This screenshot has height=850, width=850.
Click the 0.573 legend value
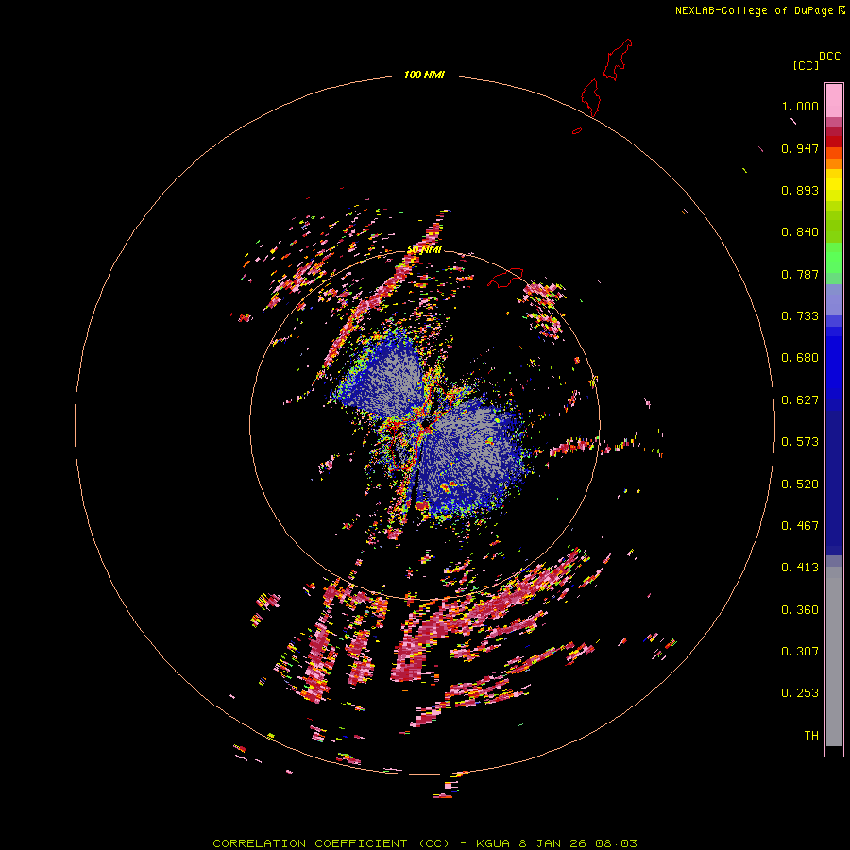(800, 442)
